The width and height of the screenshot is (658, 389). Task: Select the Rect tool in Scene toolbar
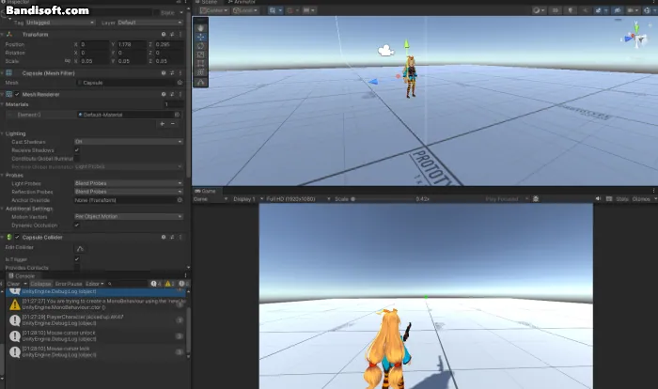[200, 63]
